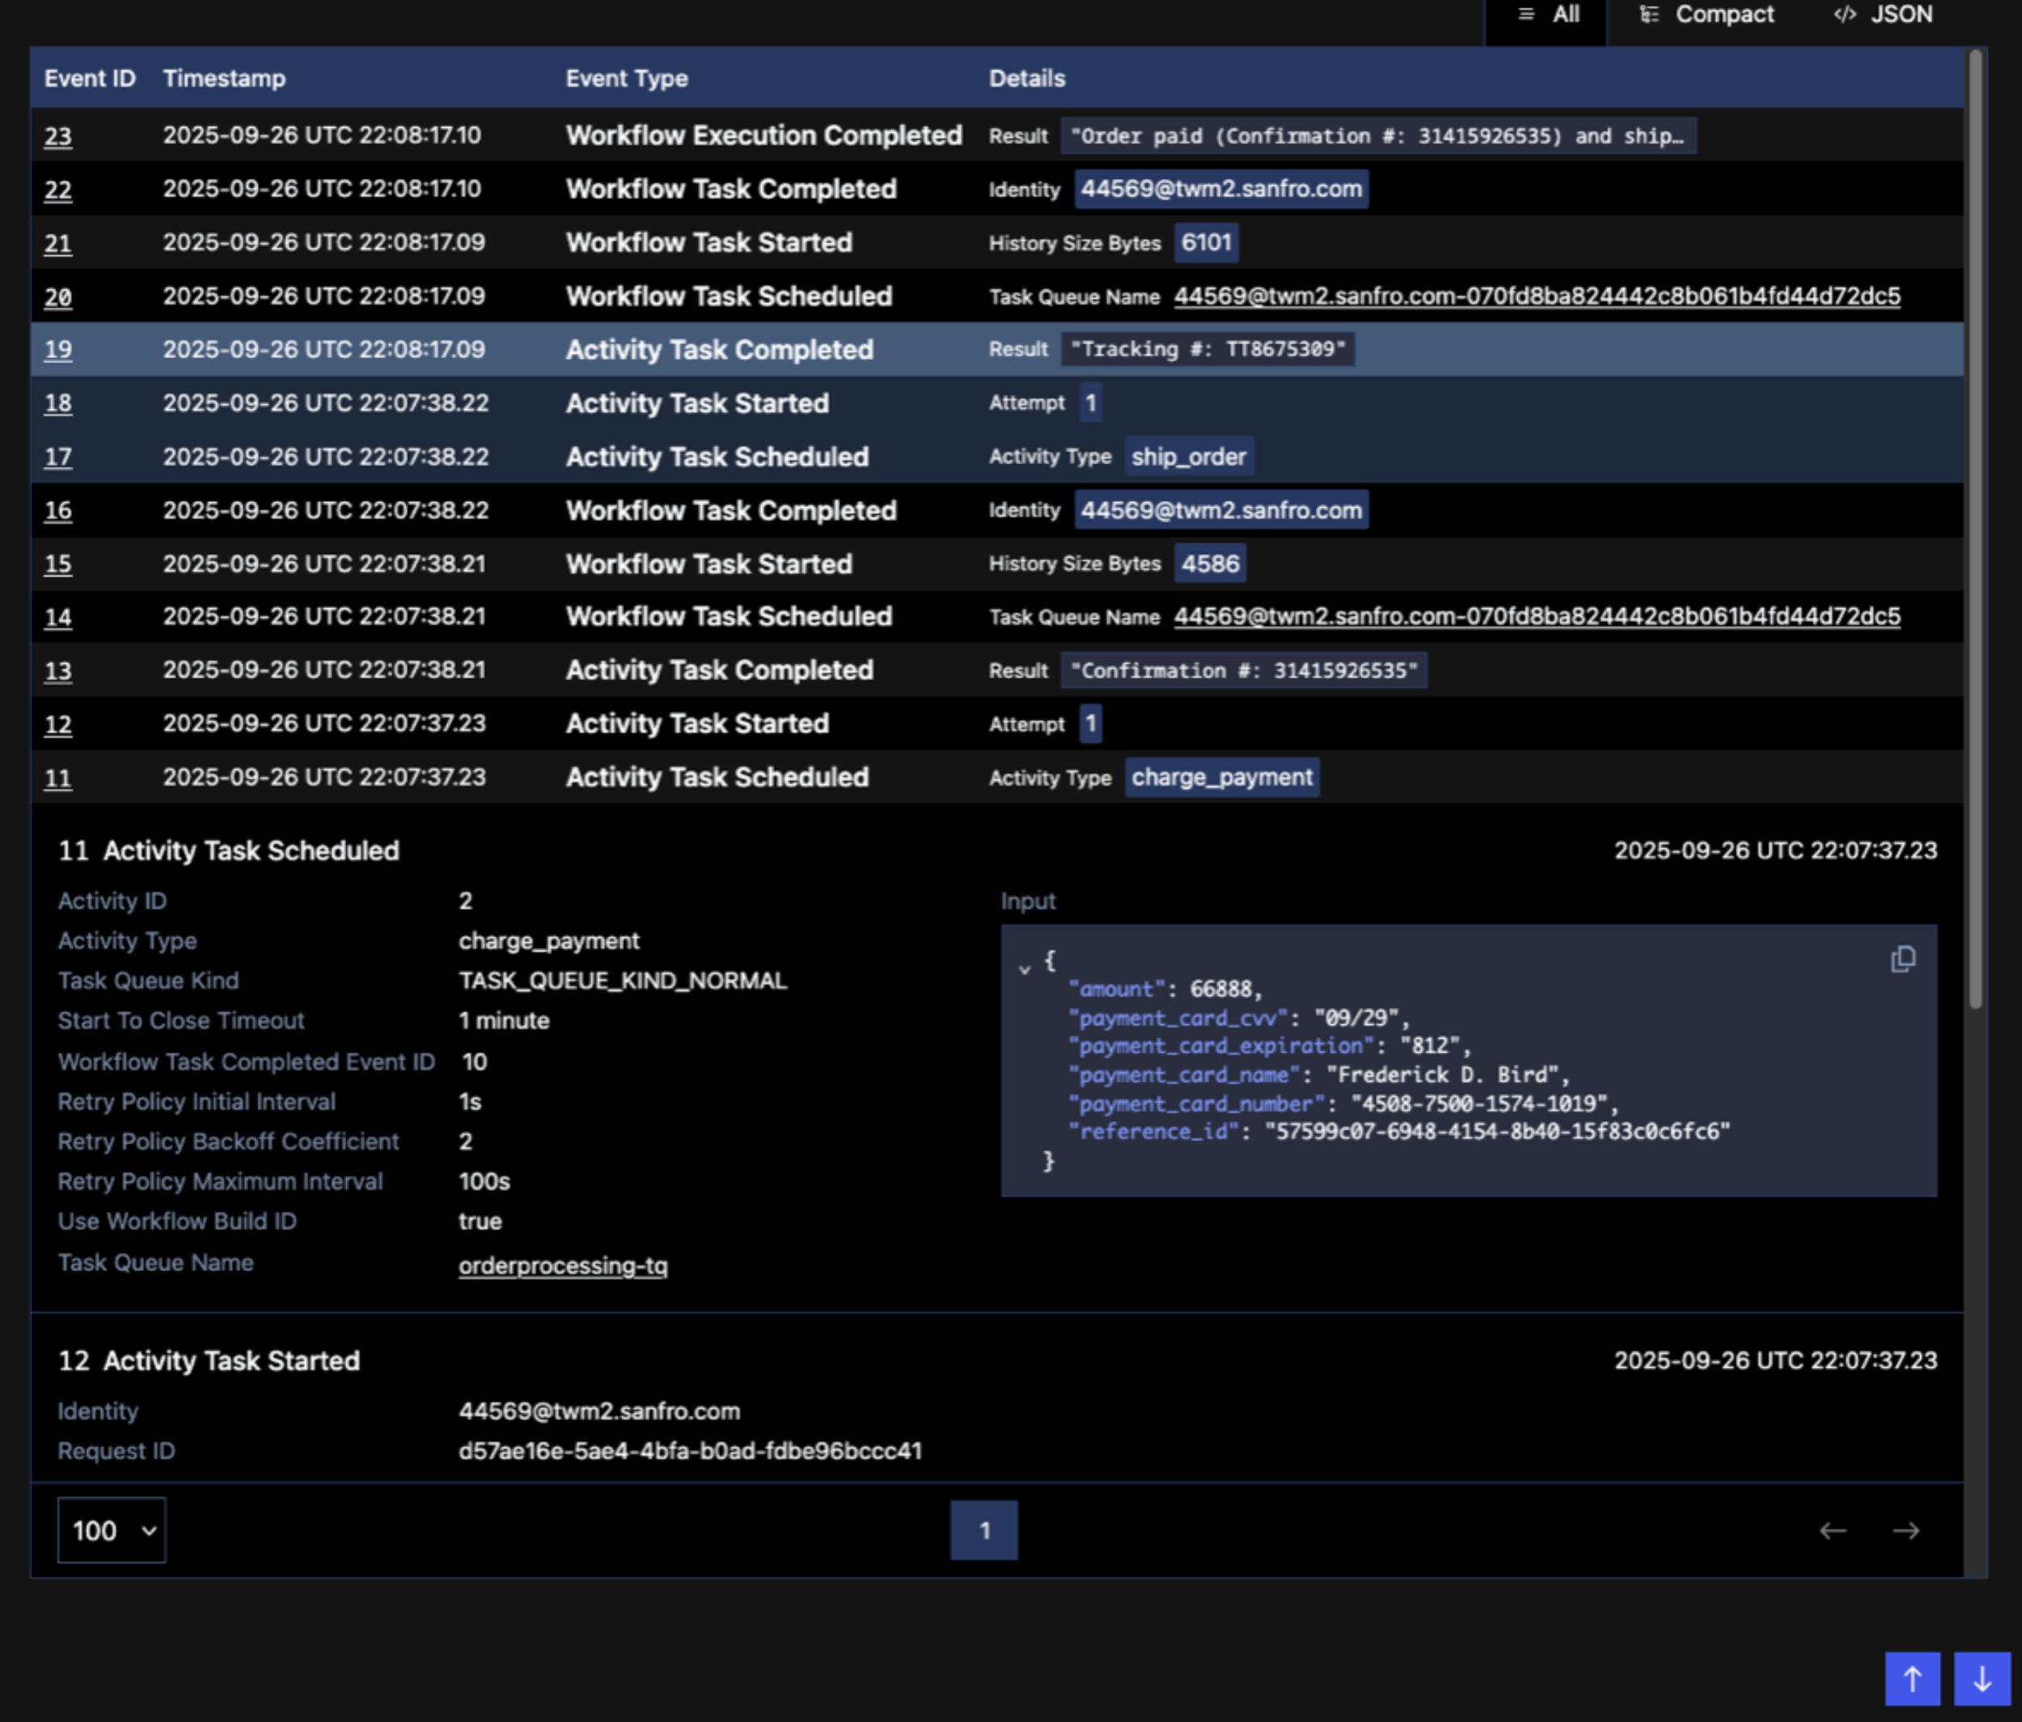Select the highlighted event 19 row
Image resolution: width=2022 pixels, height=1722 pixels.
pos(683,349)
